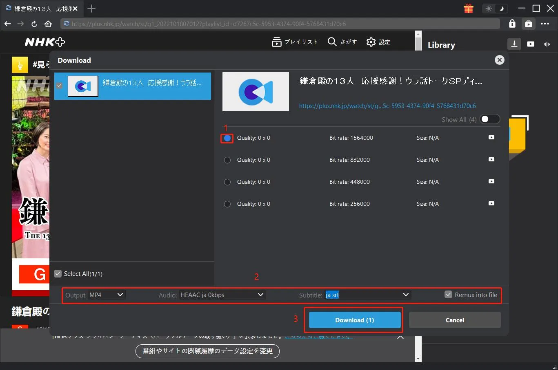Preview the 1564000 bit rate stream
Viewport: 558px width, 370px height.
pos(491,138)
